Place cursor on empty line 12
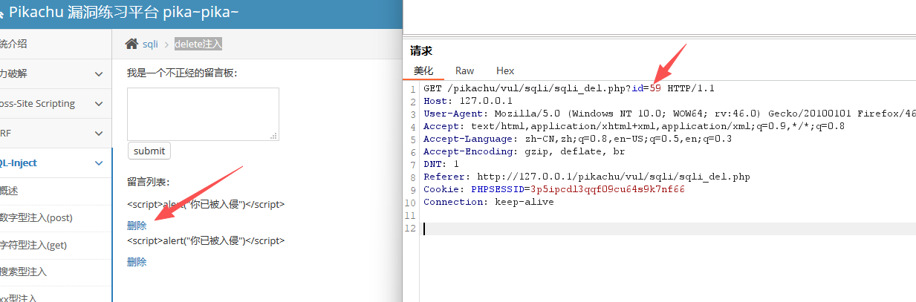This screenshot has height=302, width=916. point(669,229)
